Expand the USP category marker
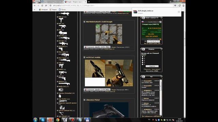 coord(58,76)
